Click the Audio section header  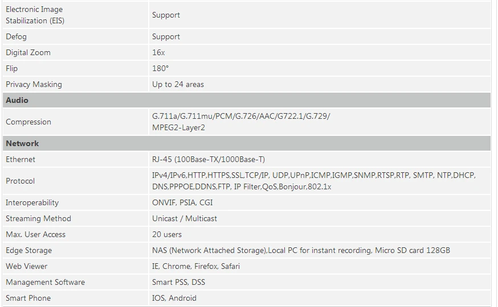(17, 100)
